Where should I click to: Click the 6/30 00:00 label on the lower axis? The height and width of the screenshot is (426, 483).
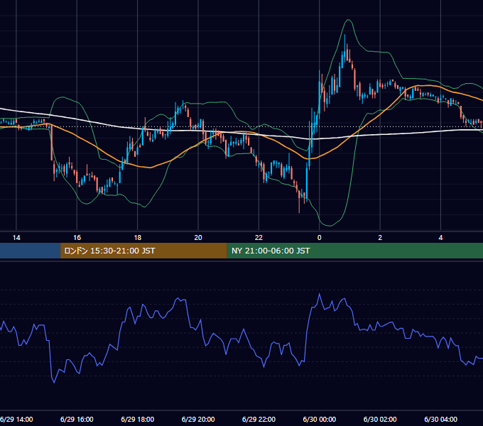(x=320, y=419)
